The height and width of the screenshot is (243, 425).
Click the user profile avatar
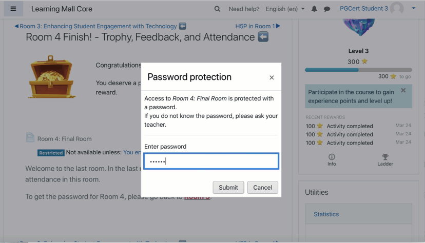(396, 8)
